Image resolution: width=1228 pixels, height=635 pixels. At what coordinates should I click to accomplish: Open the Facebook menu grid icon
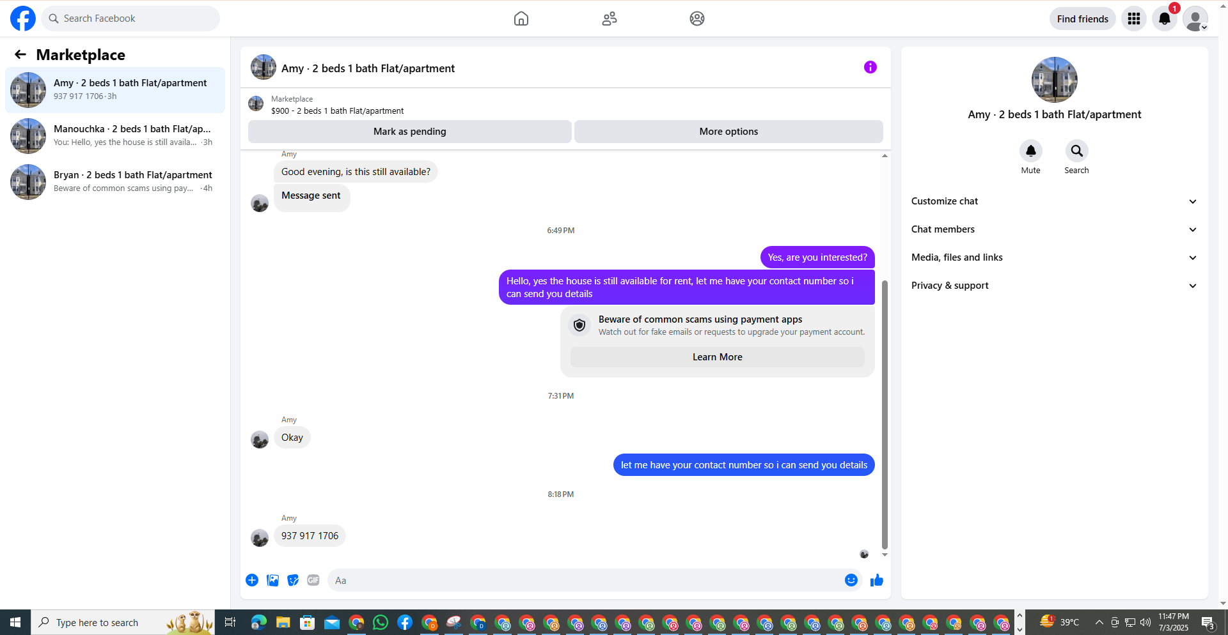tap(1134, 19)
